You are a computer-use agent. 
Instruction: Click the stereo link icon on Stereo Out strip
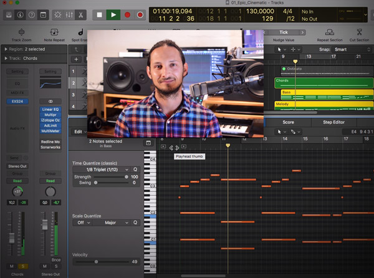[50, 102]
